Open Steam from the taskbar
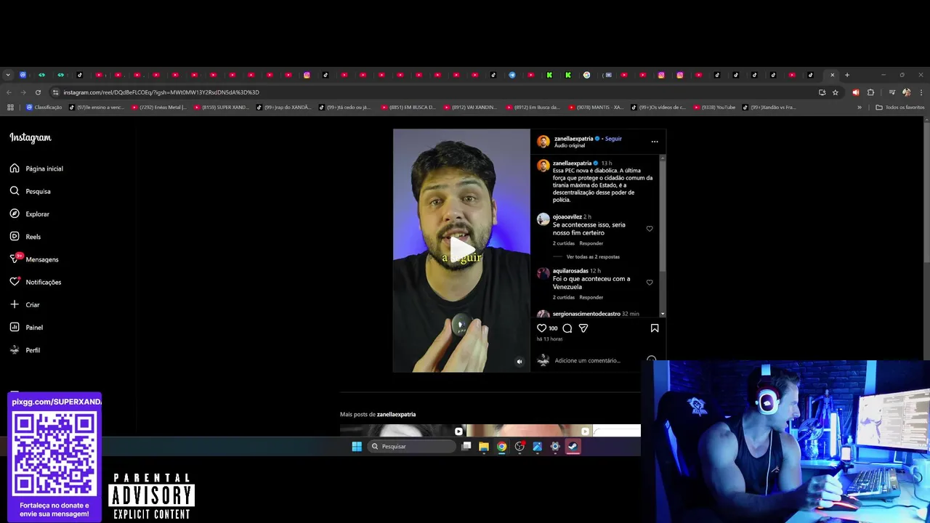The width and height of the screenshot is (930, 523). point(573,447)
